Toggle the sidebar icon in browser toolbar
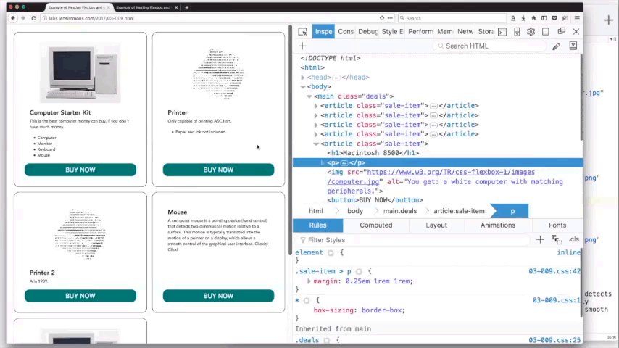 point(544,18)
